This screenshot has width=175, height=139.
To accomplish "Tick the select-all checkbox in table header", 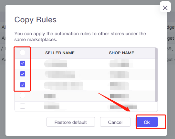I will pyautogui.click(x=23, y=53).
